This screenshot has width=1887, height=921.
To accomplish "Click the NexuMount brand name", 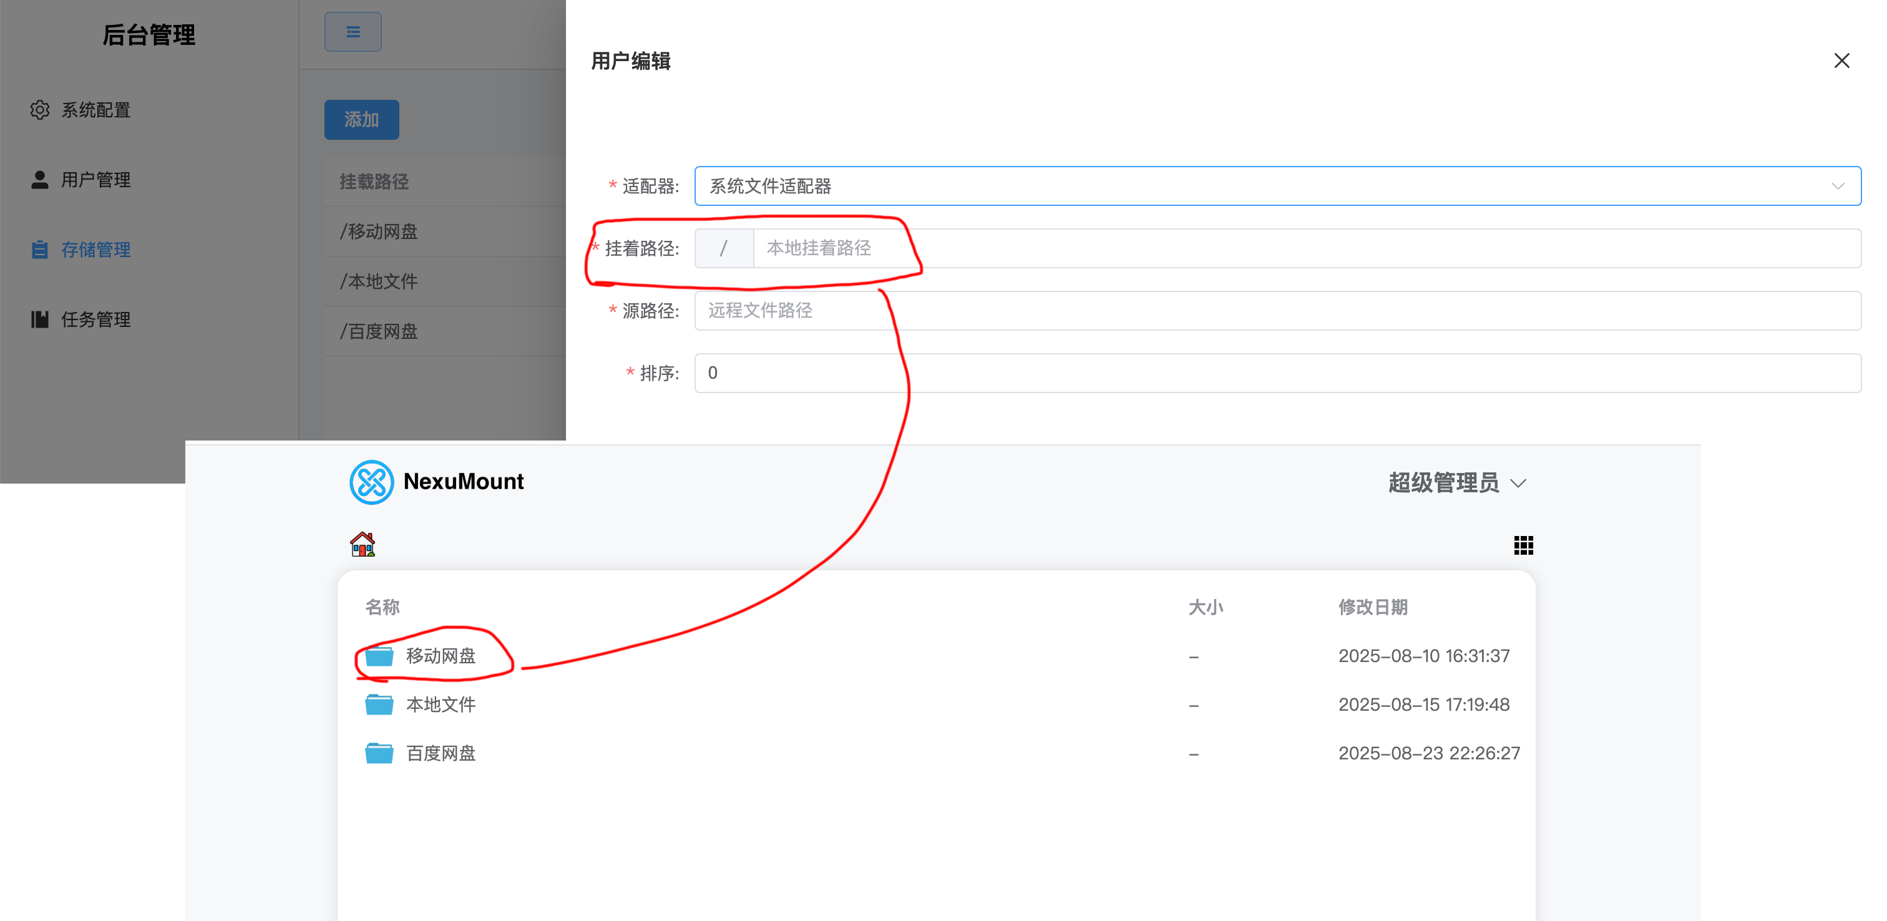I will tap(464, 481).
